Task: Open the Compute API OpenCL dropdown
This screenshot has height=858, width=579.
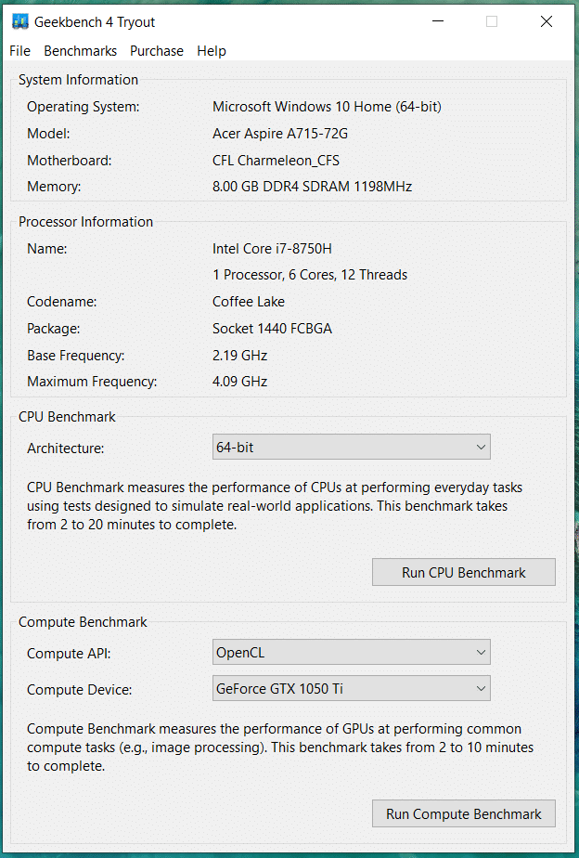Action: click(351, 653)
